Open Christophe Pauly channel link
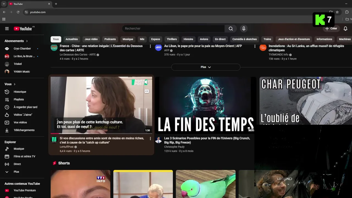The image size is (352, 198). point(174,147)
